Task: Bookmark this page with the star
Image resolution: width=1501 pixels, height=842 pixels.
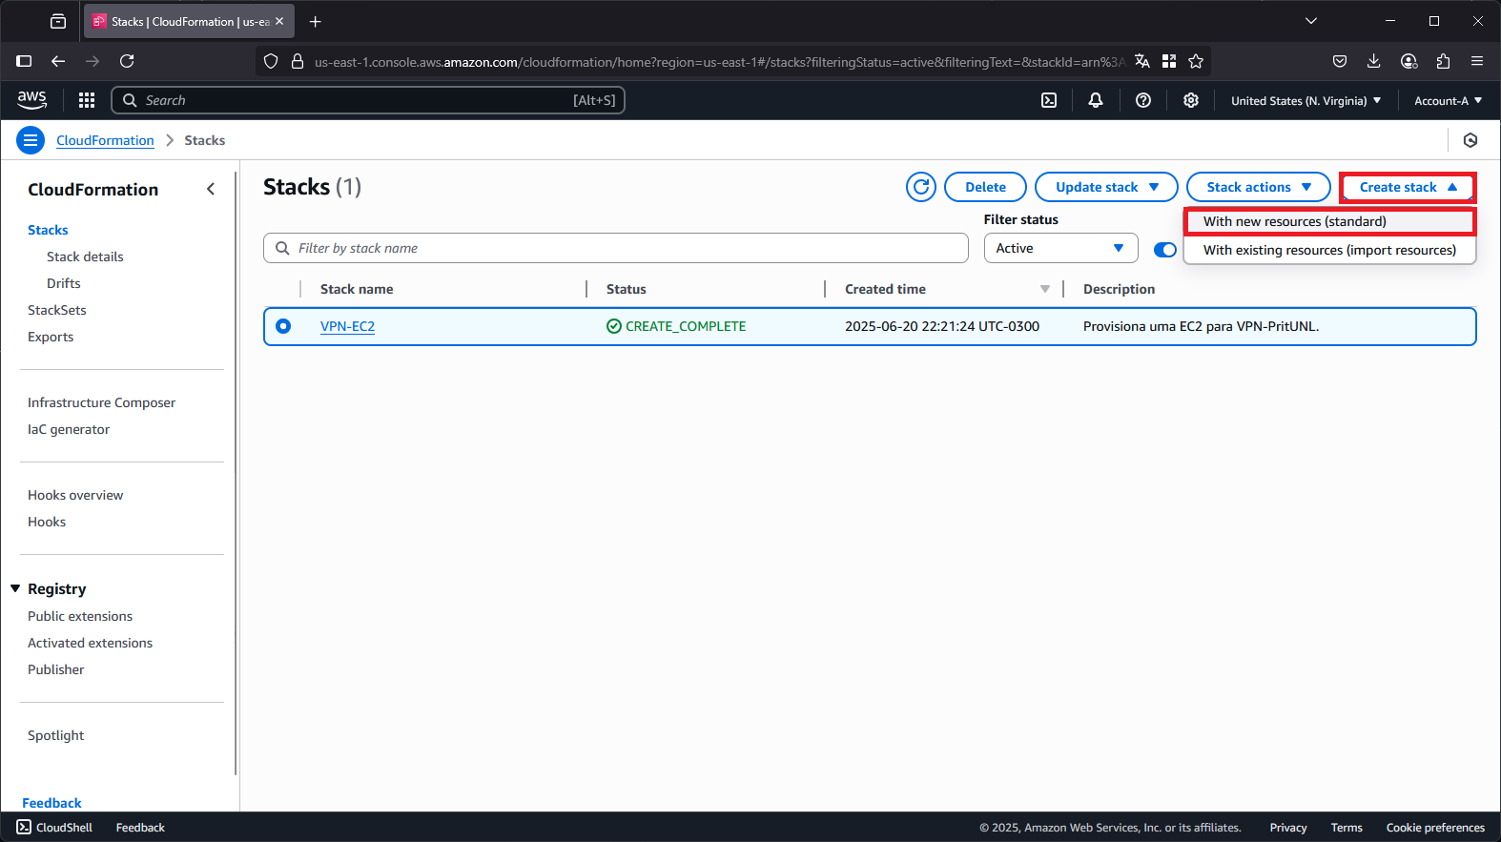Action: pos(1196,61)
